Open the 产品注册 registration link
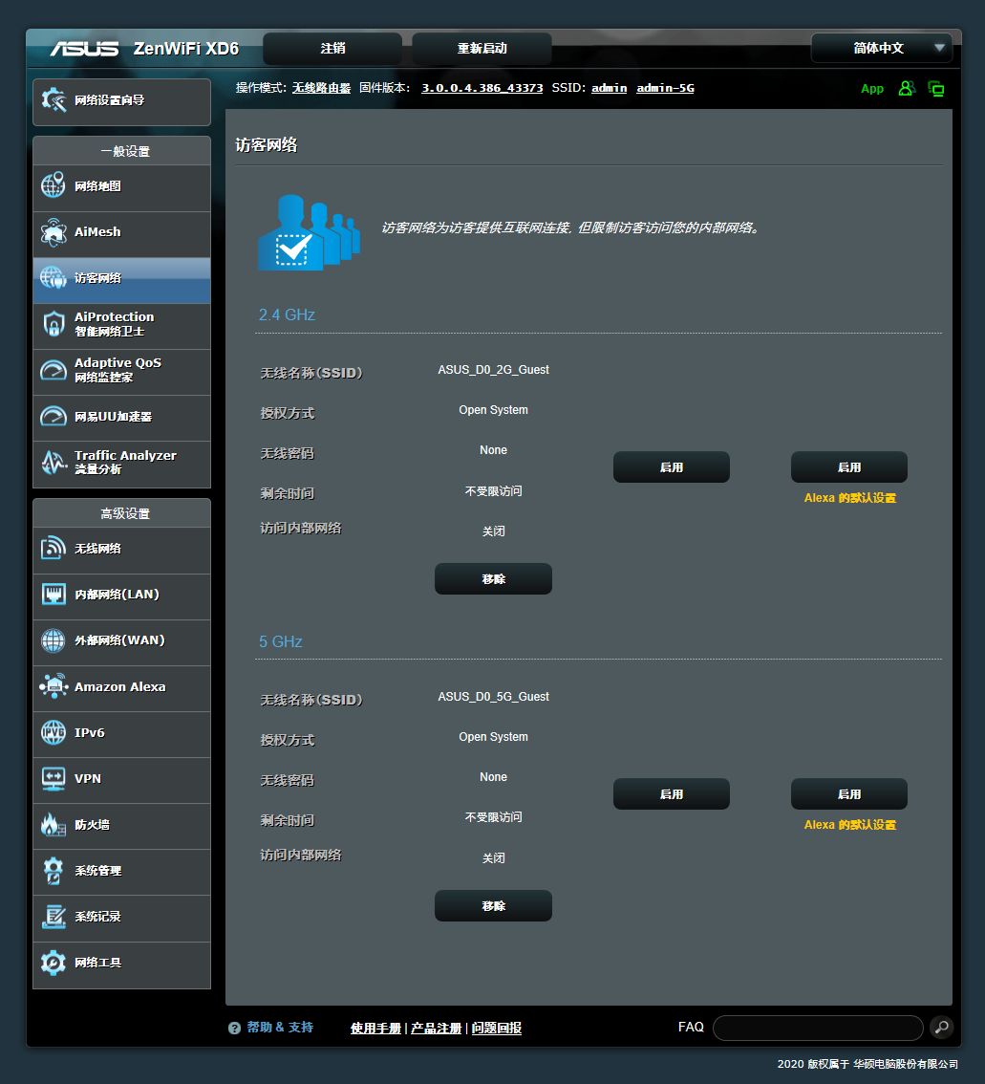 click(436, 1028)
